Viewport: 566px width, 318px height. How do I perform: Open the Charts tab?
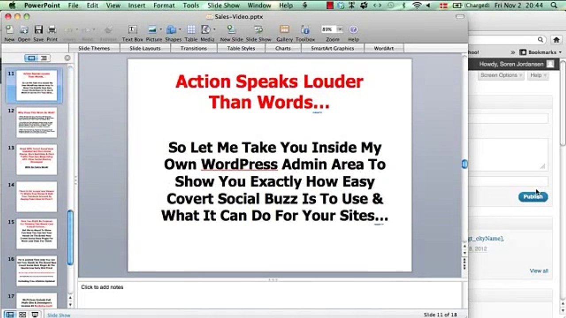point(283,48)
